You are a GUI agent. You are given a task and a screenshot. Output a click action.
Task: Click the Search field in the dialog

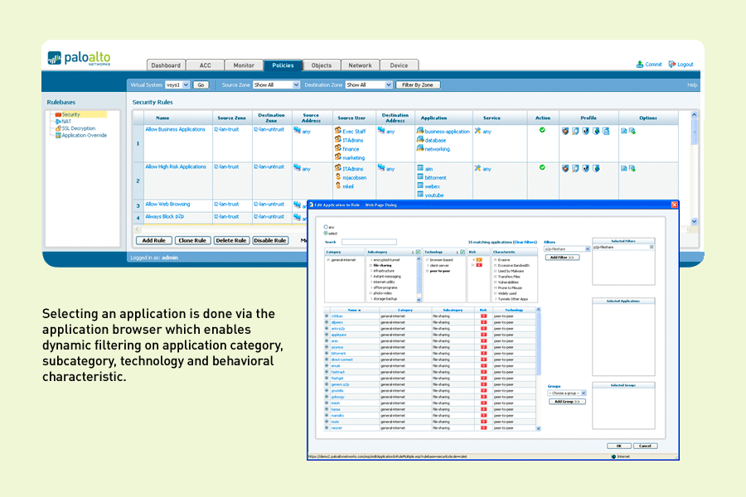[369, 242]
